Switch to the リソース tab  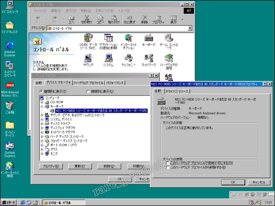pos(183,92)
